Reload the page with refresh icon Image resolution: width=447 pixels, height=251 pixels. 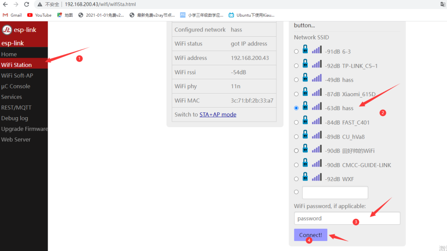pyautogui.click(x=27, y=4)
